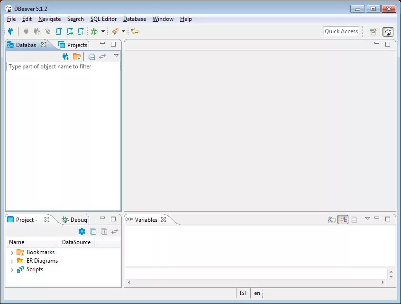This screenshot has height=304, width=401.
Task: Click the Invalidate/Reconnect icon in main toolbar
Action: coord(37,31)
